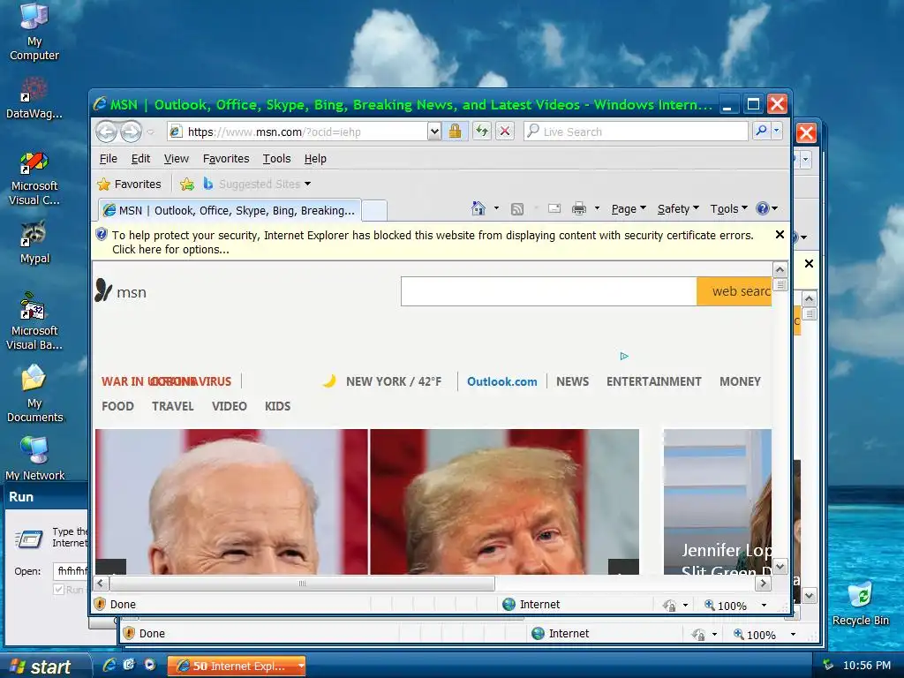Select the Recycle Bin desktop icon
Image resolution: width=904 pixels, height=678 pixels.
coord(860,604)
